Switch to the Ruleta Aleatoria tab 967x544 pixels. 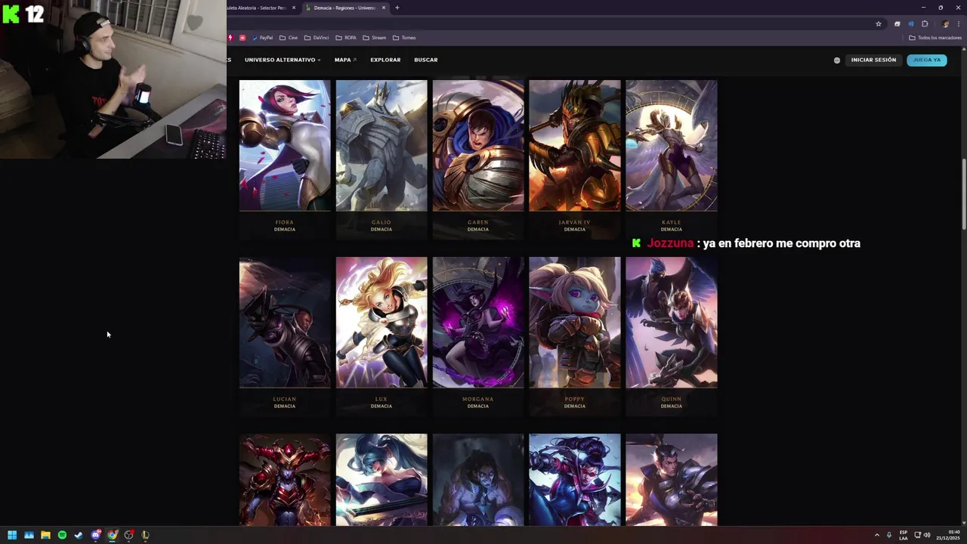click(257, 8)
